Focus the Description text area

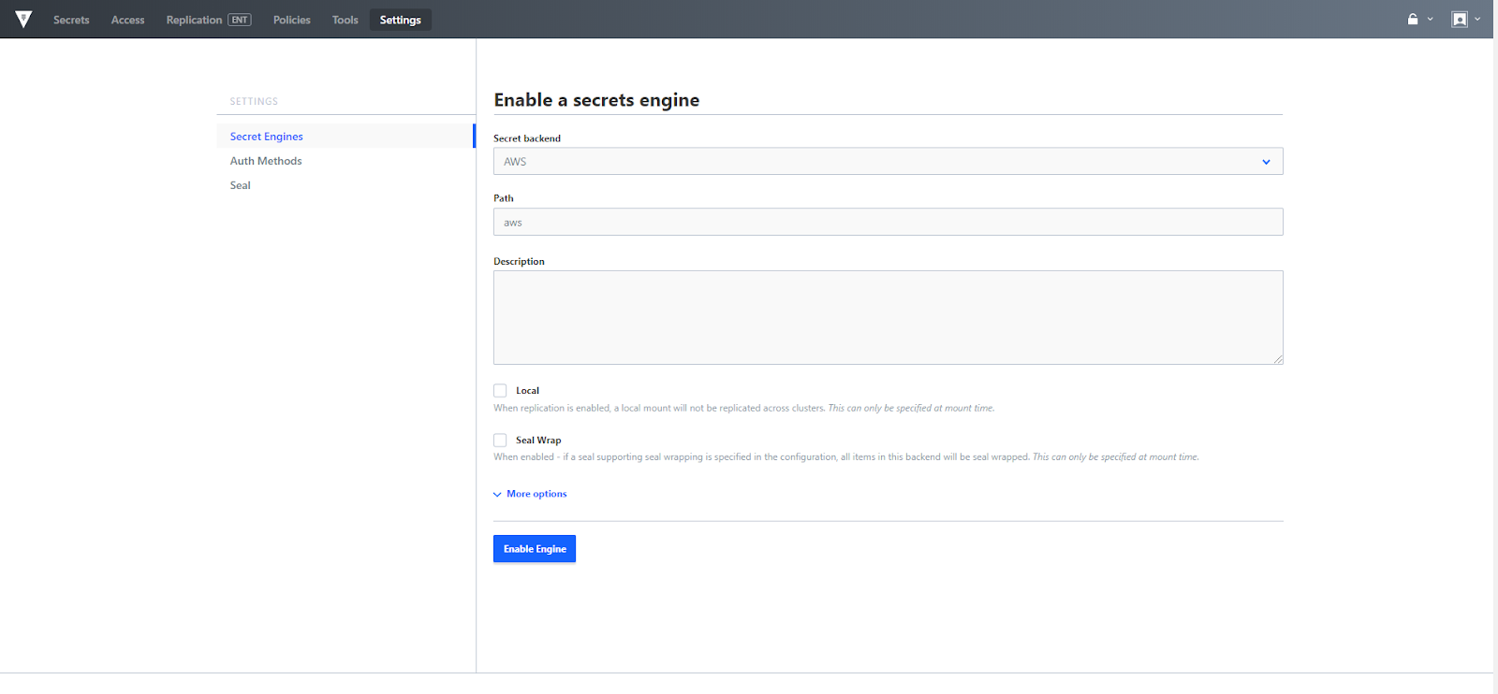[888, 317]
